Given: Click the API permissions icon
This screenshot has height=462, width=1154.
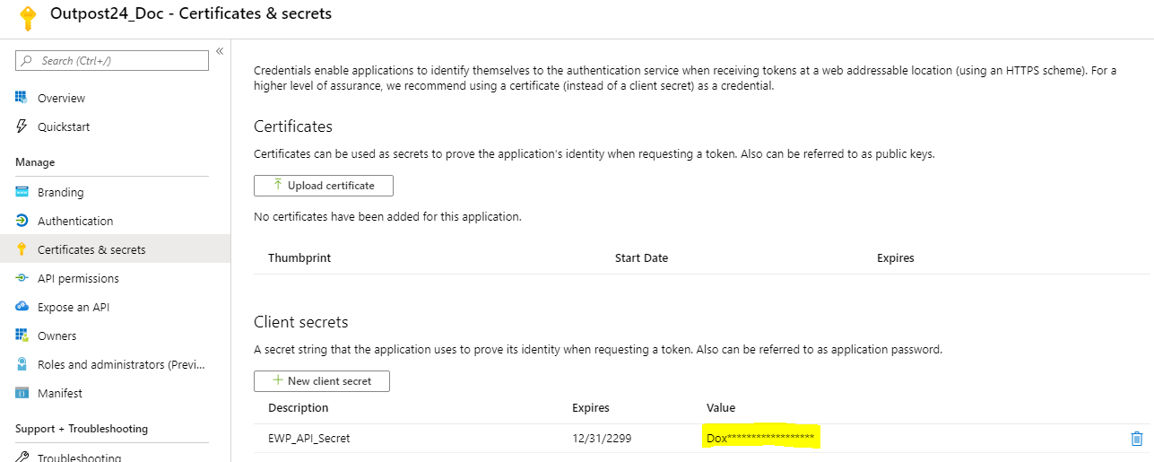Looking at the screenshot, I should [x=22, y=278].
